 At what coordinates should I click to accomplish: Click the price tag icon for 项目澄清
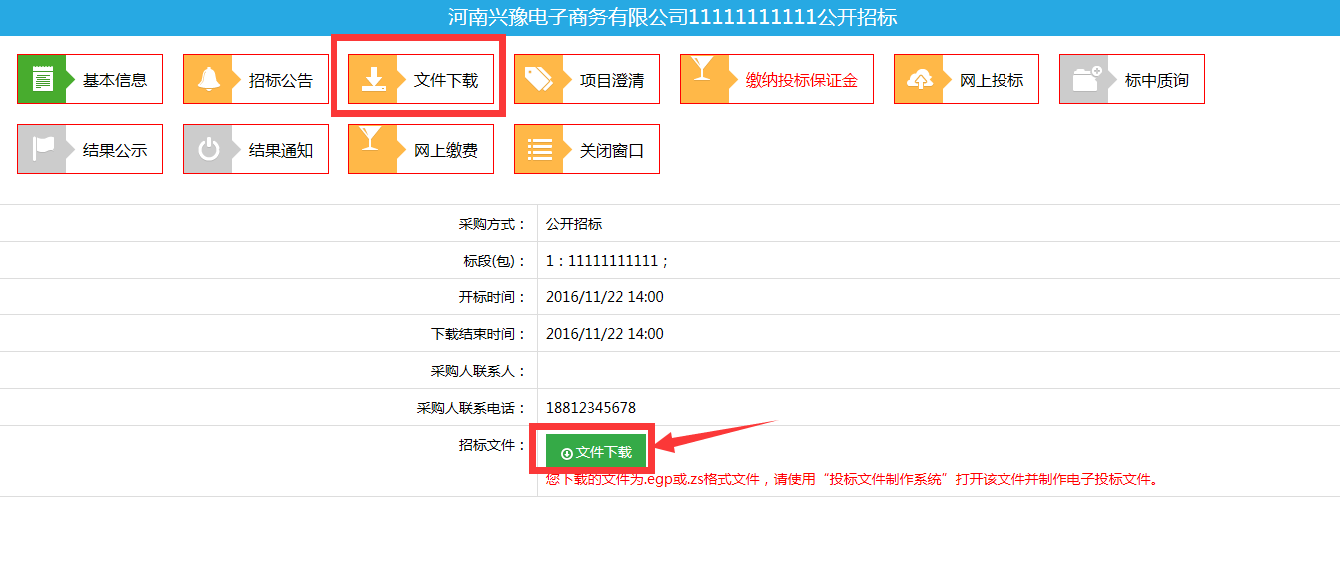(x=539, y=80)
